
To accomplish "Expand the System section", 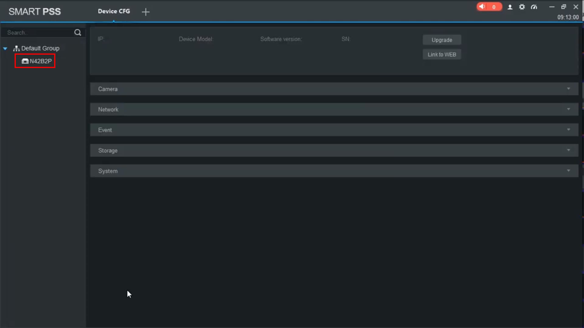I will coord(334,171).
